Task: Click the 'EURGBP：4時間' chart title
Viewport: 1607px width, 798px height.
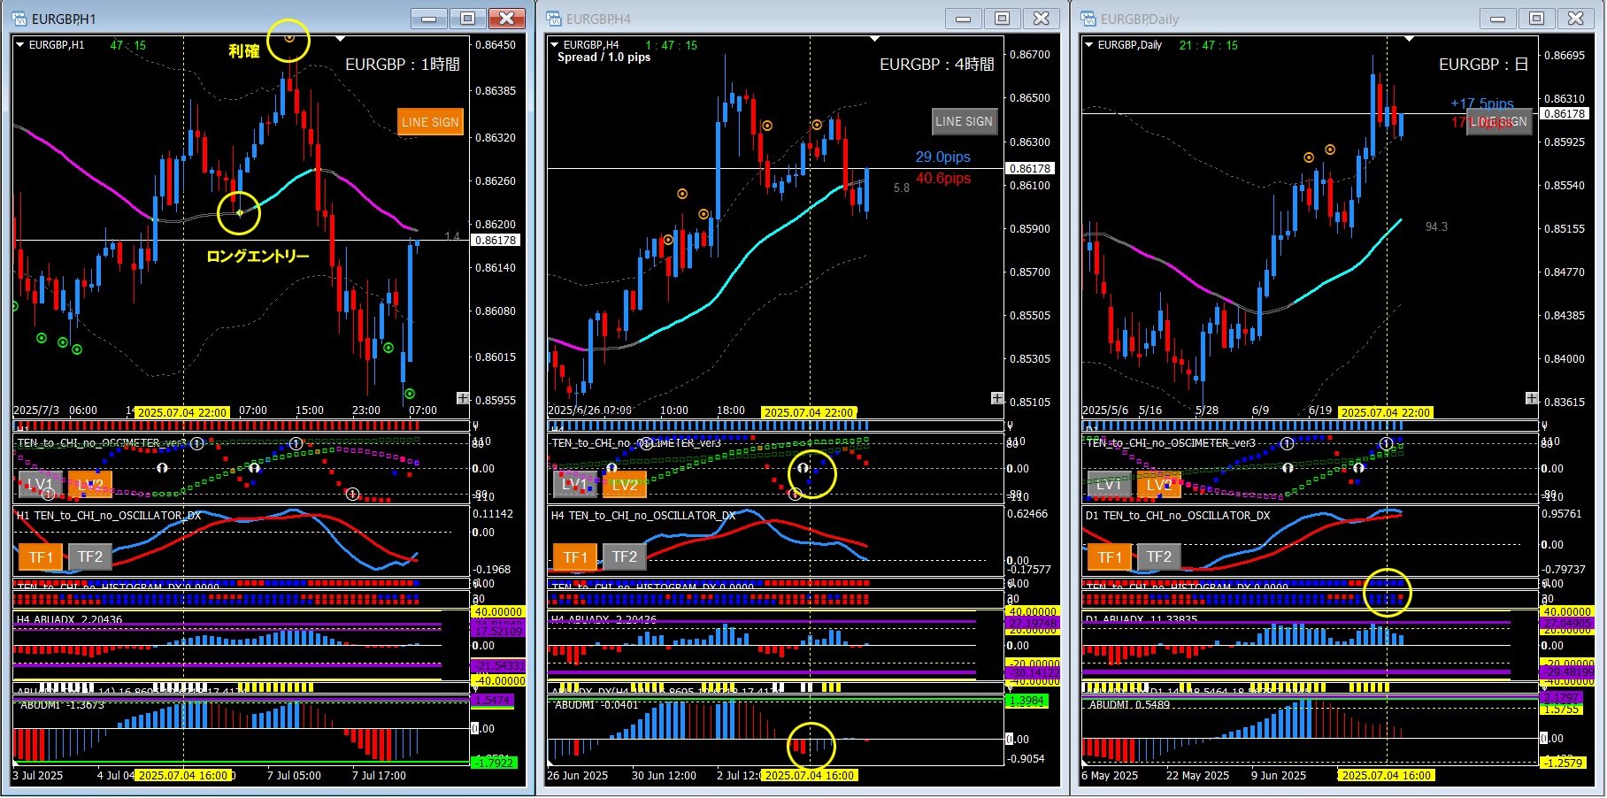Action: tap(937, 65)
